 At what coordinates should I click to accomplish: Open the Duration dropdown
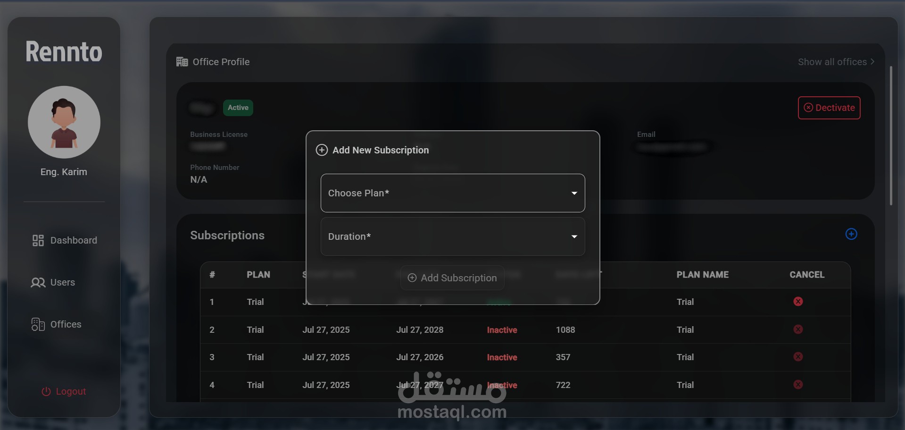click(x=453, y=236)
